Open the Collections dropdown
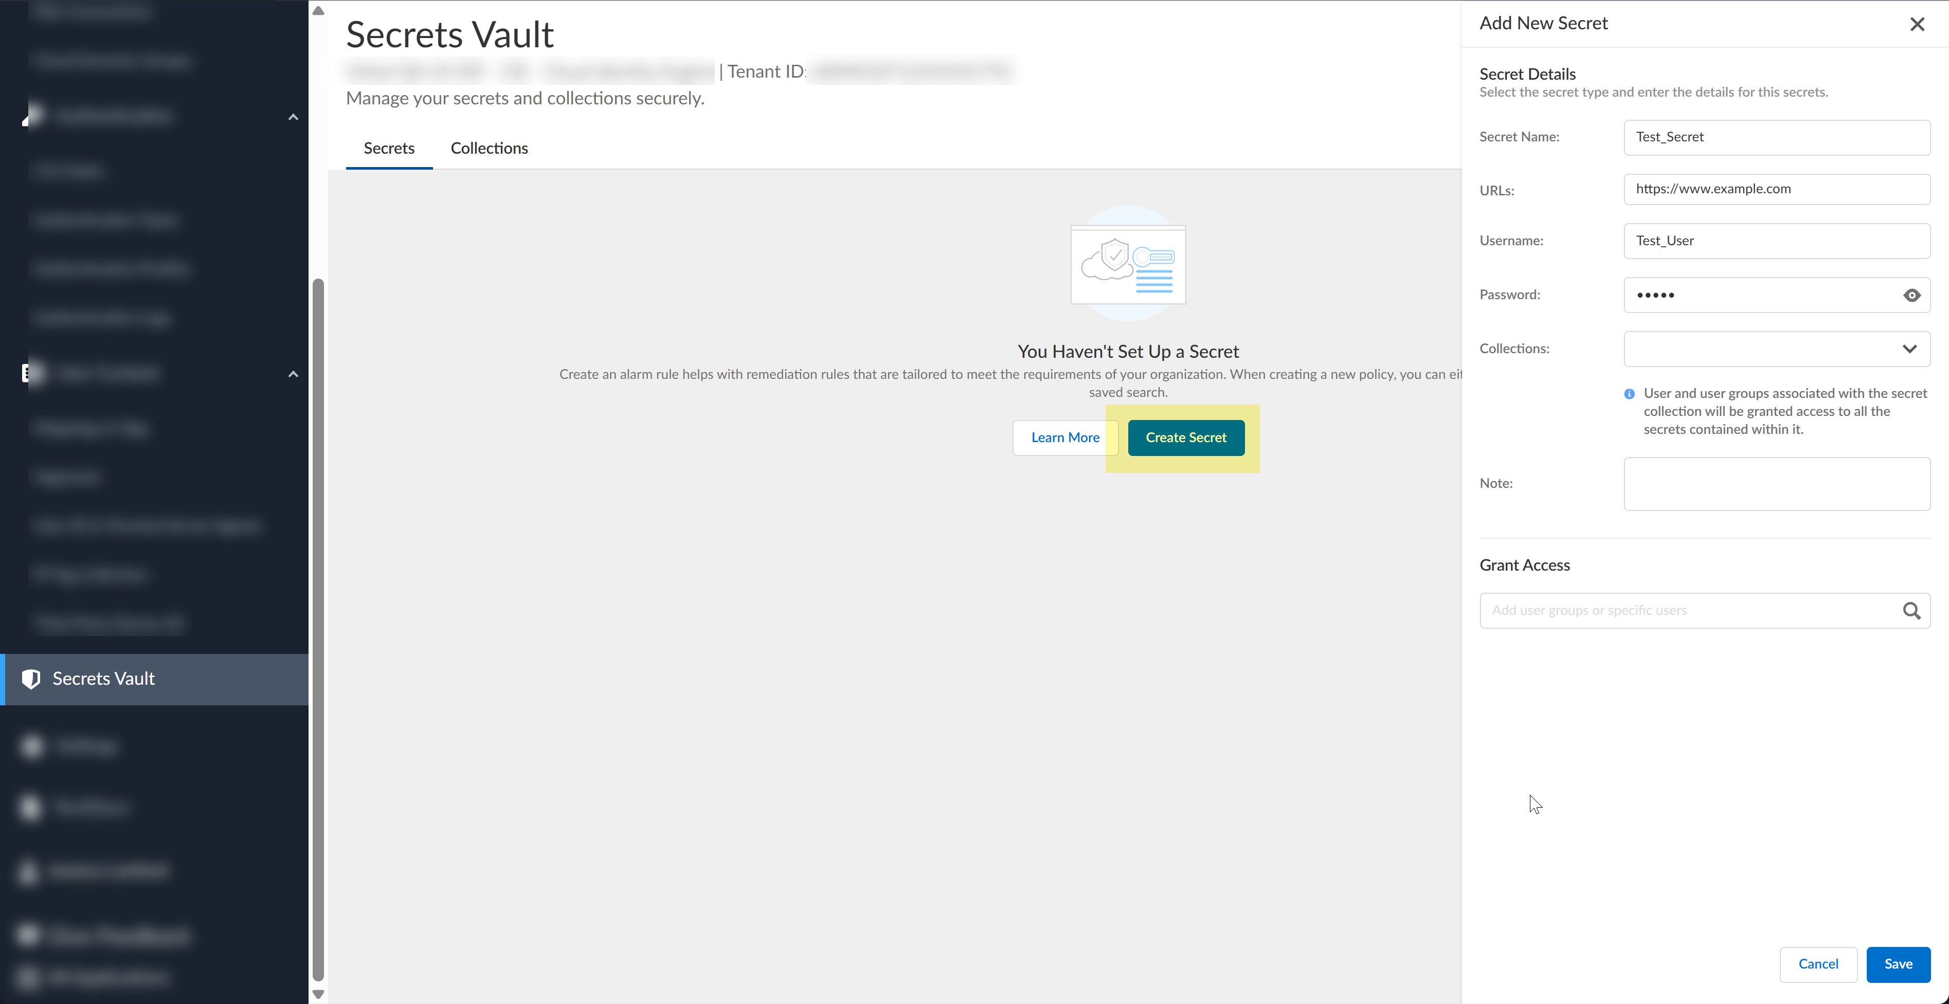 (1776, 349)
